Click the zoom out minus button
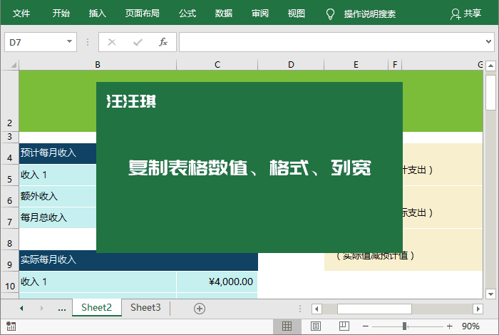 (365, 326)
